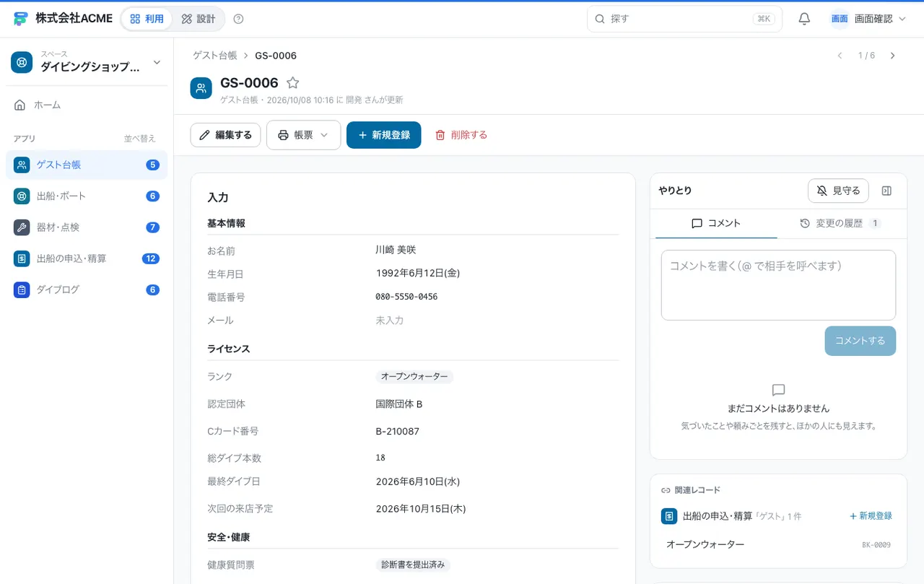Screen dimensions: 924x584
Task: Star the GS-0006 record as favorite
Action: point(292,83)
